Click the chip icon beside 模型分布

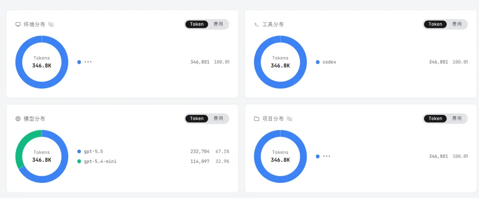tap(18, 119)
